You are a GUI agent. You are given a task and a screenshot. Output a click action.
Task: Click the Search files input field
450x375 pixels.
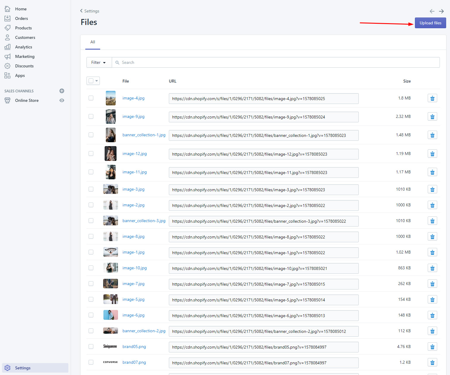275,62
